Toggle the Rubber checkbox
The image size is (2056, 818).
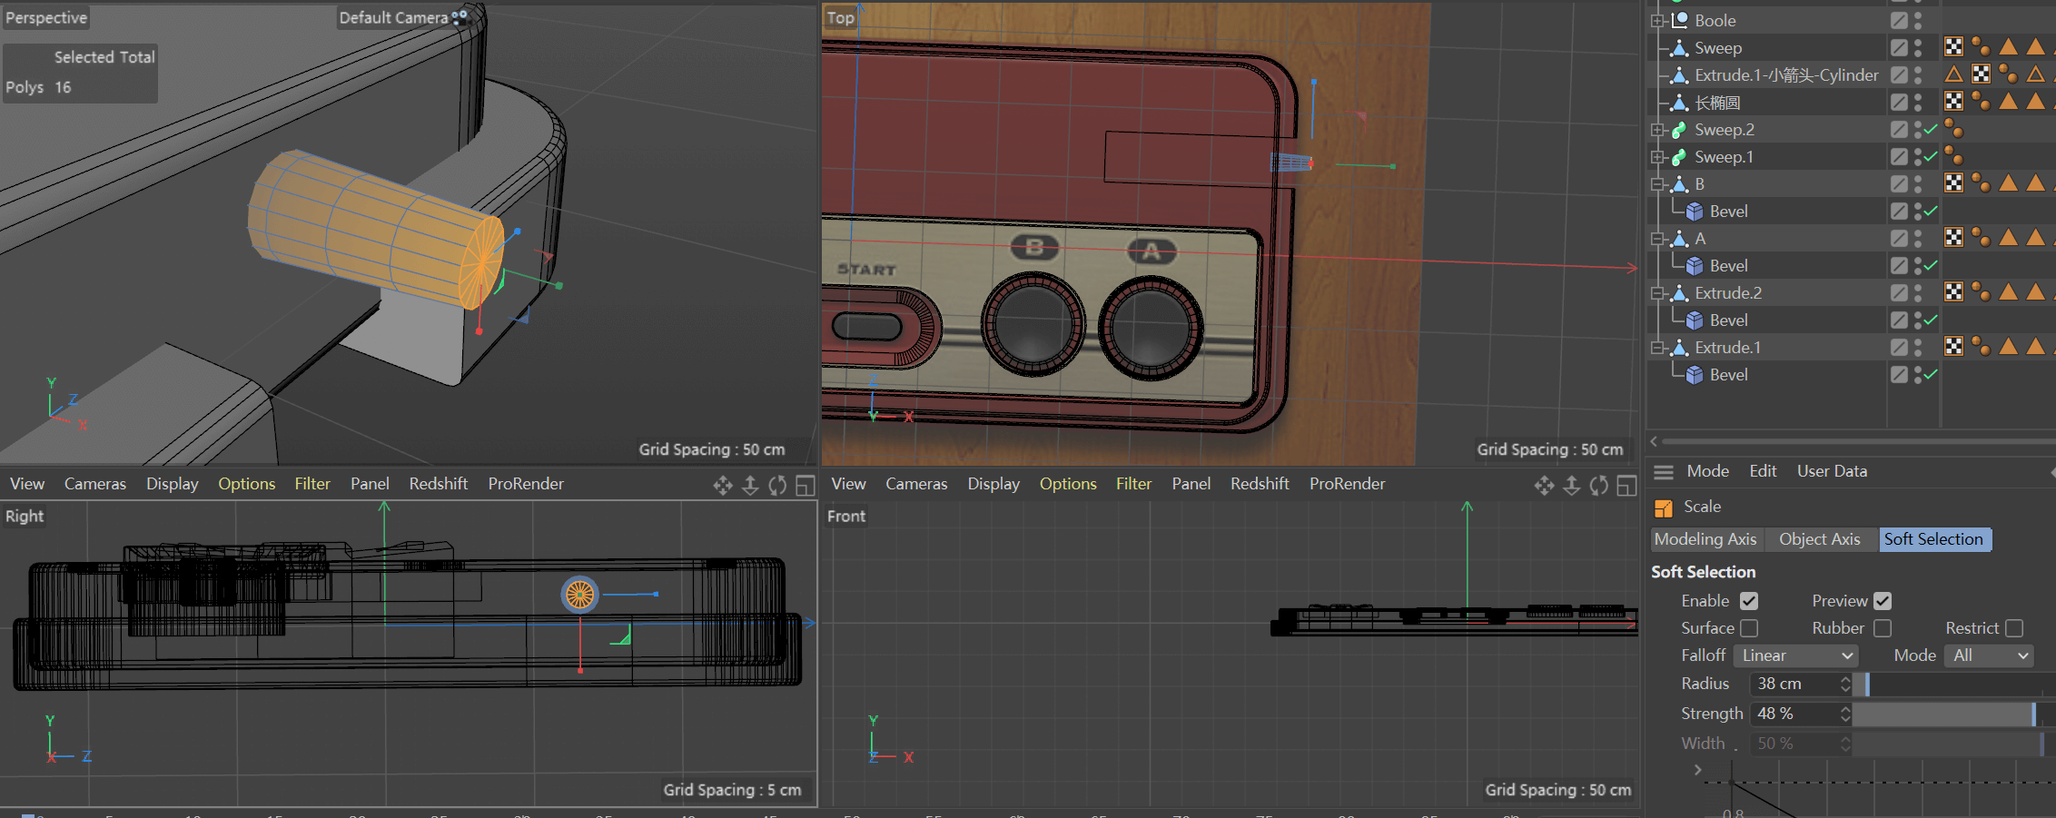(x=1883, y=628)
